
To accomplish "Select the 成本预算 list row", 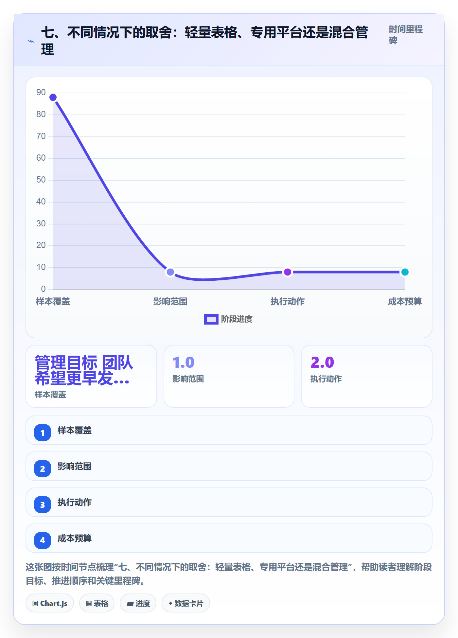I will (x=229, y=538).
